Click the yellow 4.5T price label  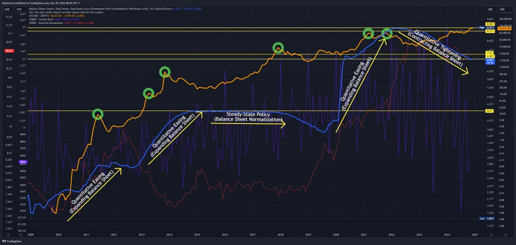click(x=489, y=111)
